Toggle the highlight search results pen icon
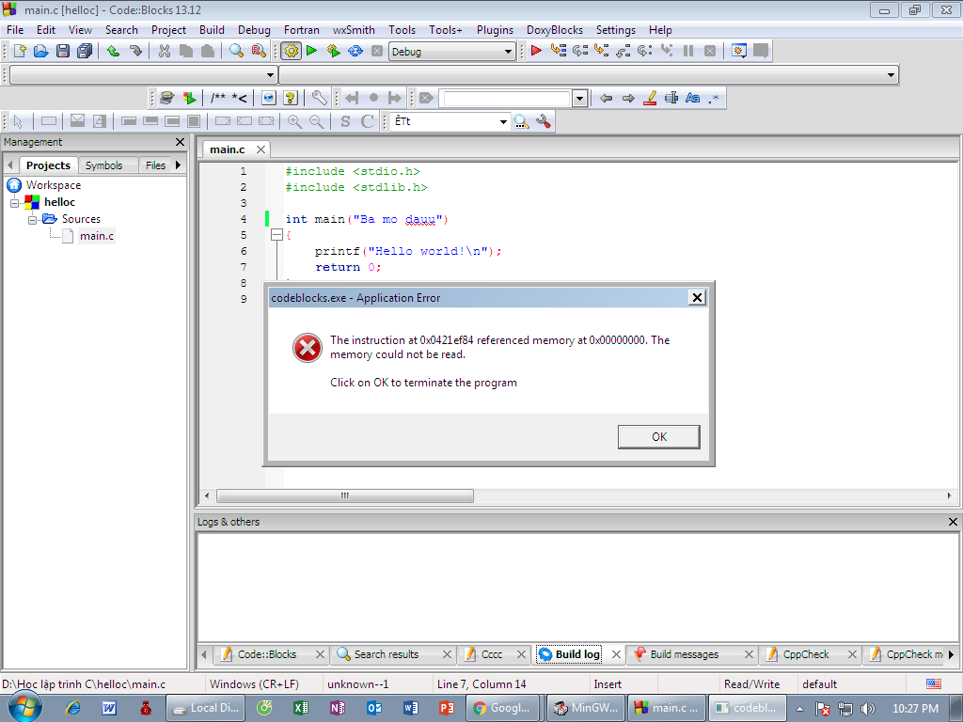Viewport: 963px width, 722px height. [x=649, y=98]
